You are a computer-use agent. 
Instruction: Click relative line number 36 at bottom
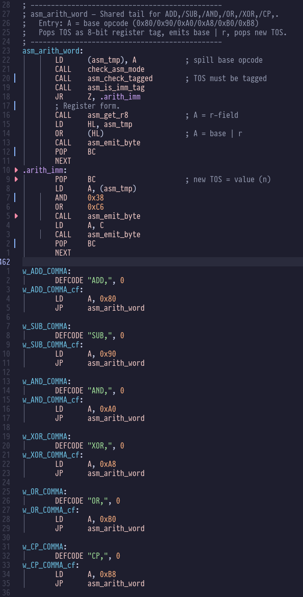click(6, 592)
